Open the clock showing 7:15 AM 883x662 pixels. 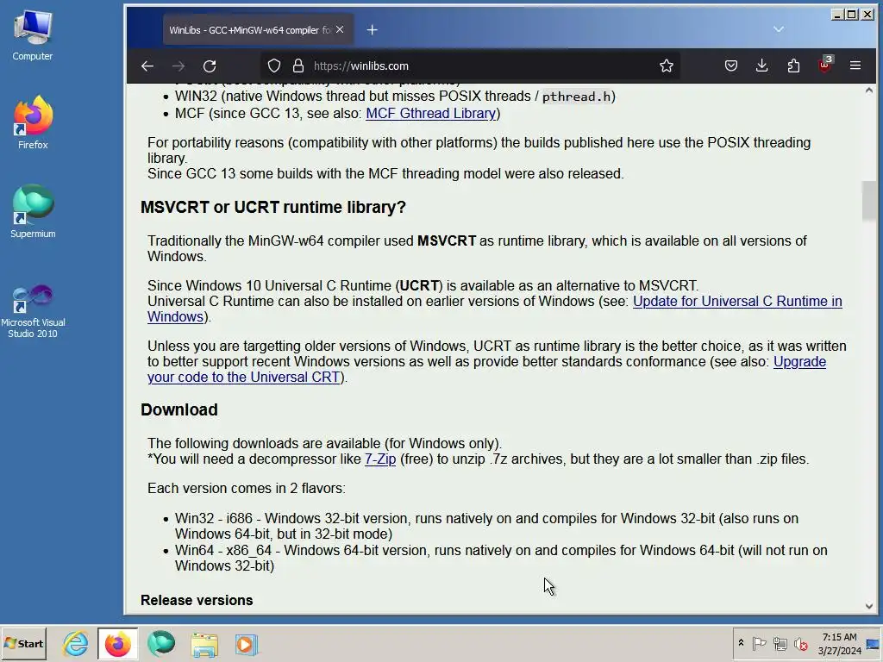pyautogui.click(x=840, y=643)
